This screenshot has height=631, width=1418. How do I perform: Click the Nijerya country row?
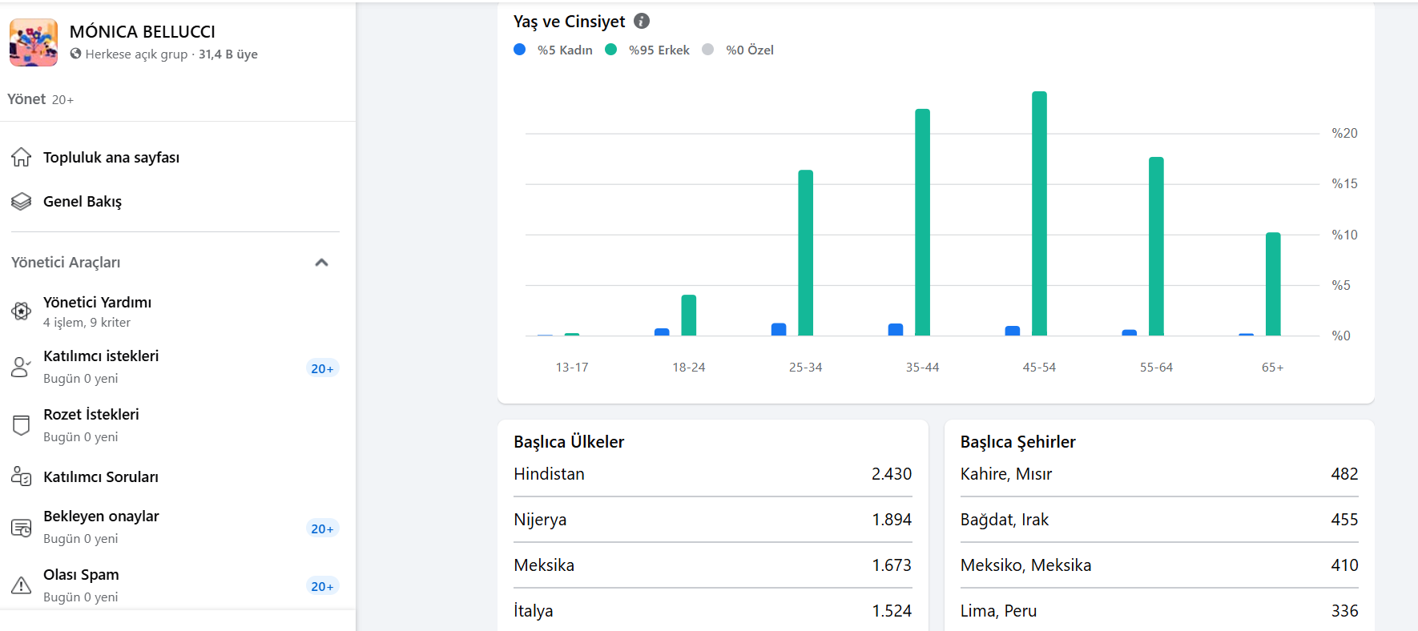tap(713, 520)
